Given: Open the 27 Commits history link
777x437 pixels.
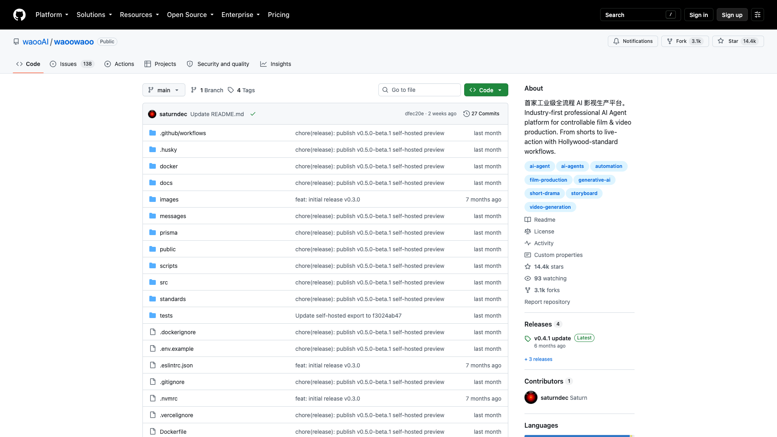Looking at the screenshot, I should (x=481, y=114).
